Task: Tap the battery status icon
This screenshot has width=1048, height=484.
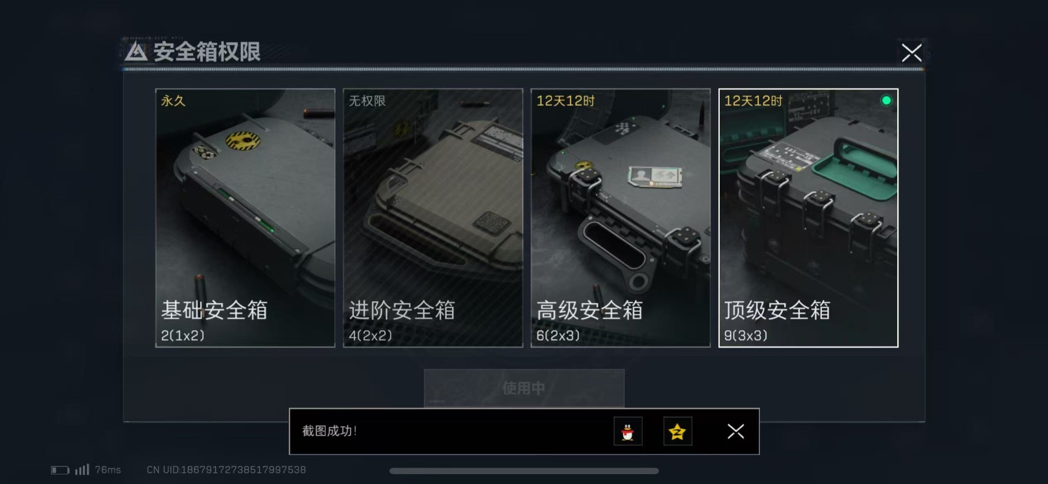Action: coord(60,470)
